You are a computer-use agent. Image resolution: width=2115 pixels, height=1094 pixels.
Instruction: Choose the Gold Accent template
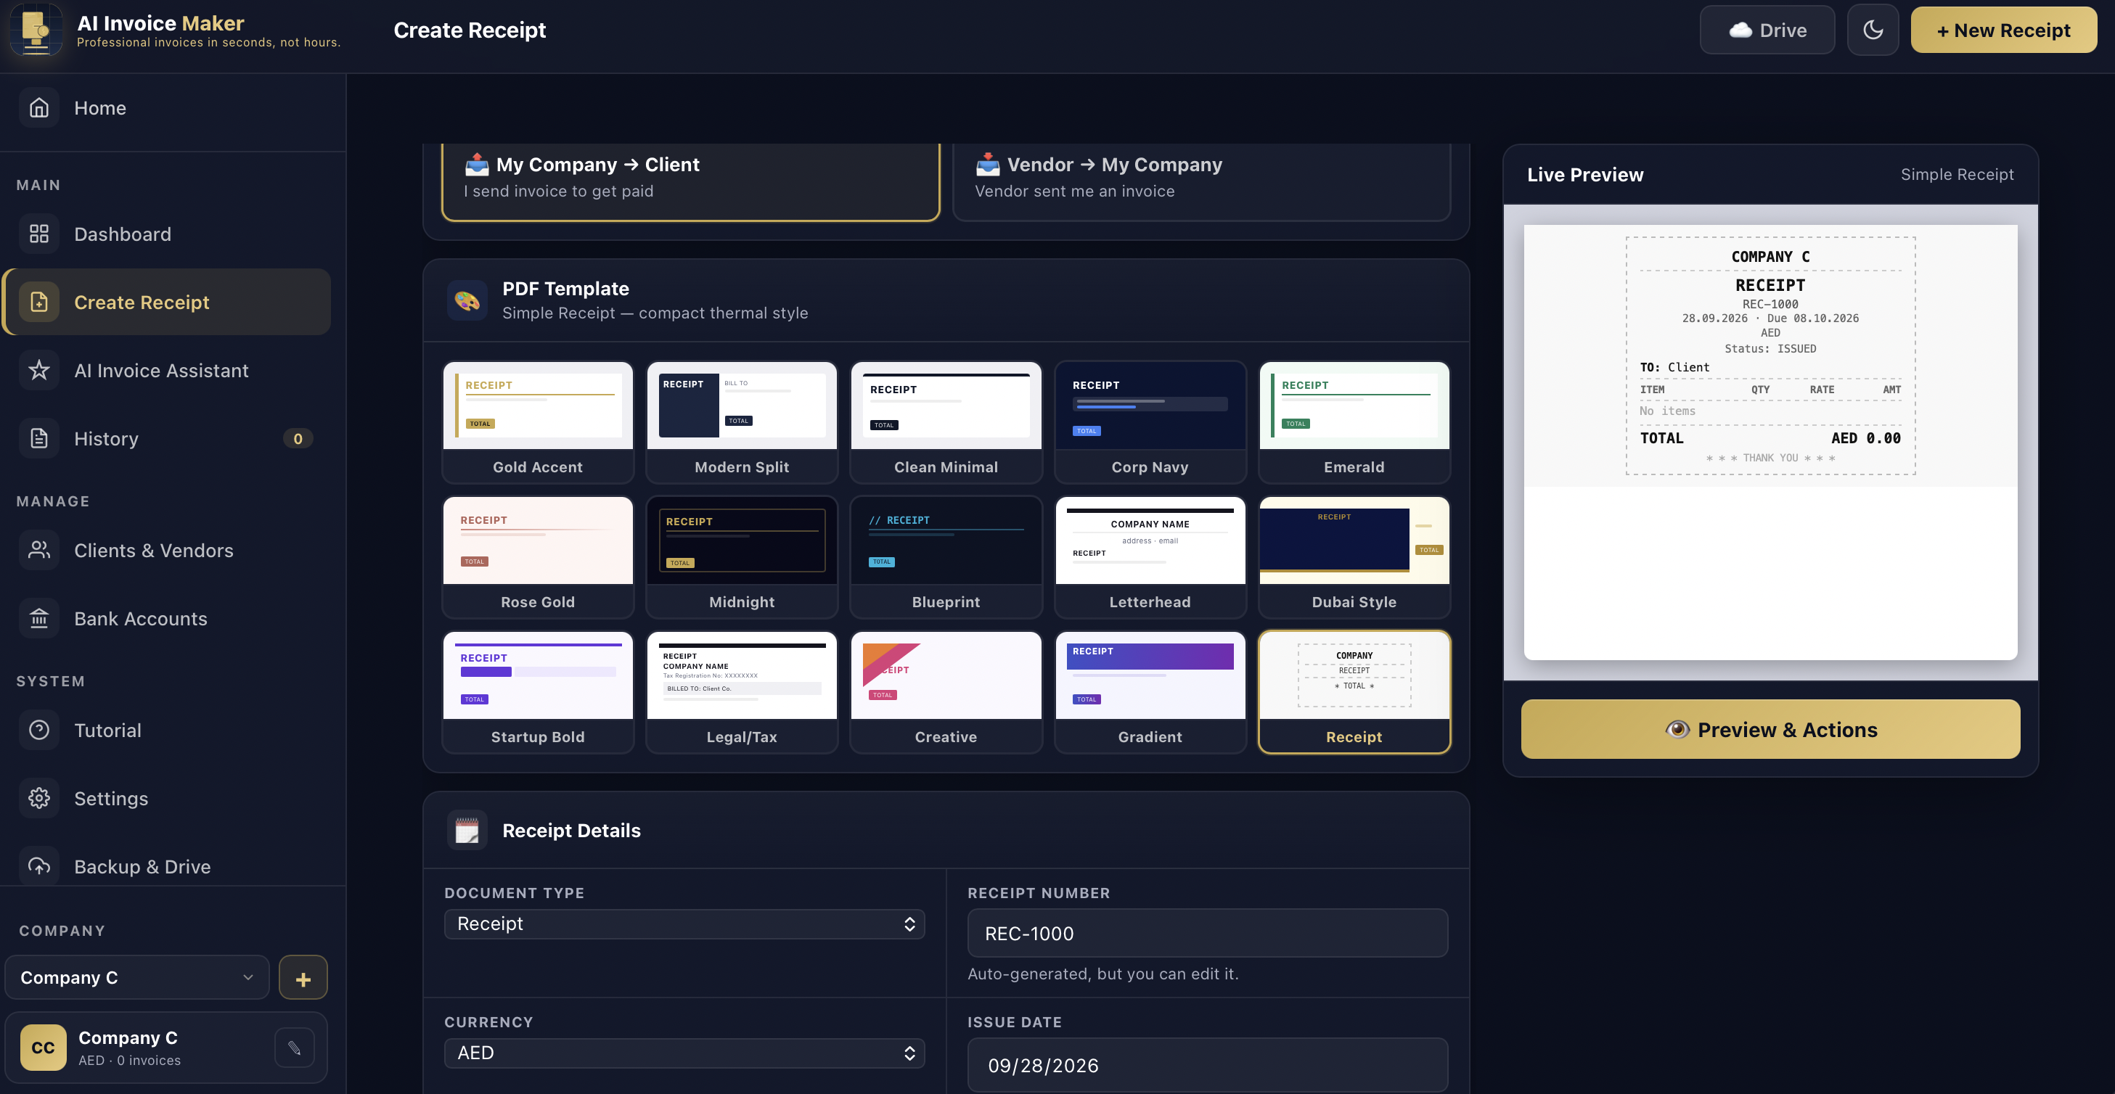pyautogui.click(x=538, y=421)
